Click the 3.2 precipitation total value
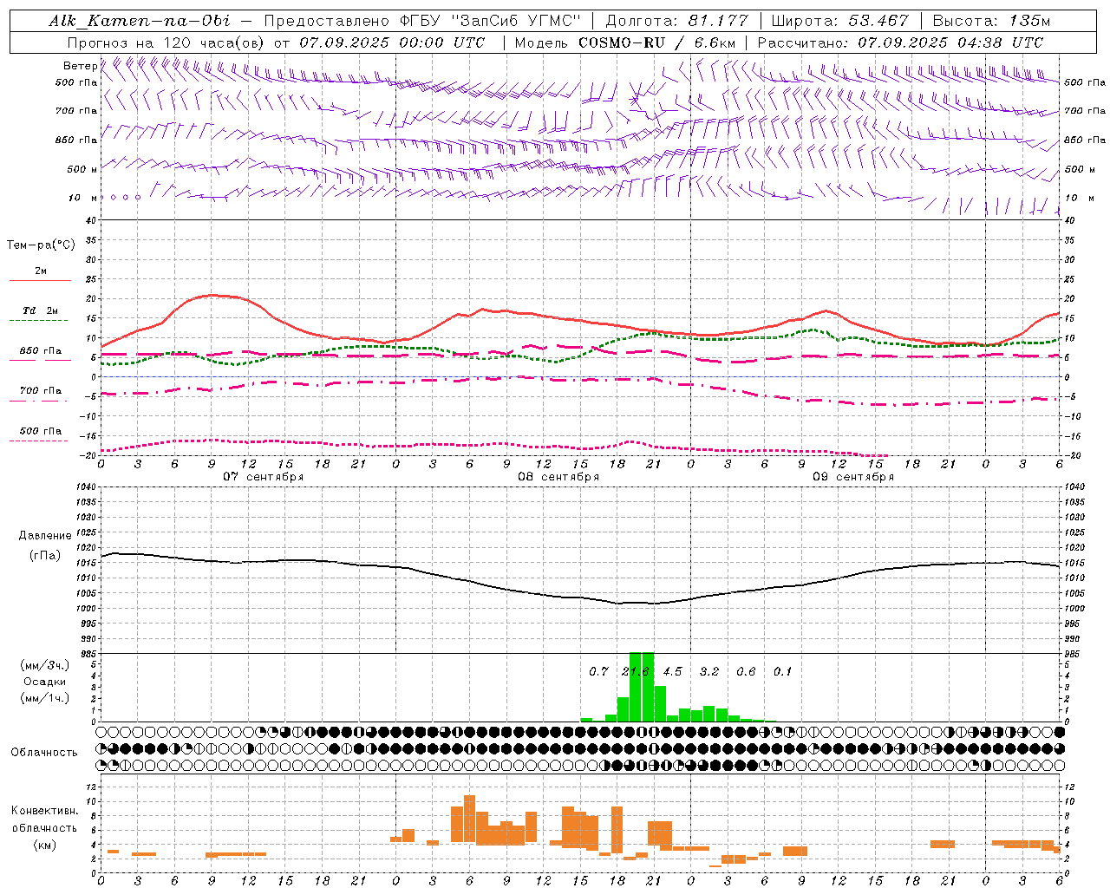The width and height of the screenshot is (1110, 888). 709,671
